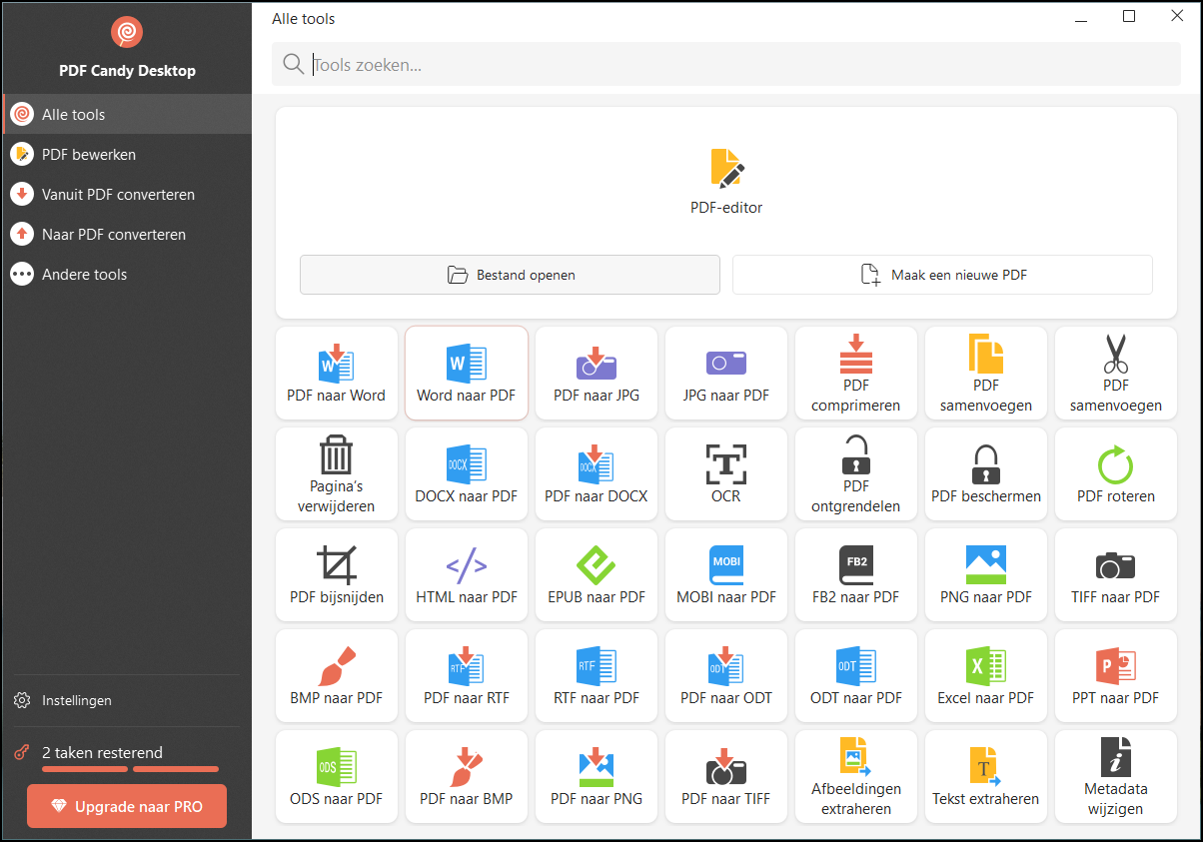Open the Pagina's verwijderen tool
The height and width of the screenshot is (842, 1203).
(x=337, y=473)
